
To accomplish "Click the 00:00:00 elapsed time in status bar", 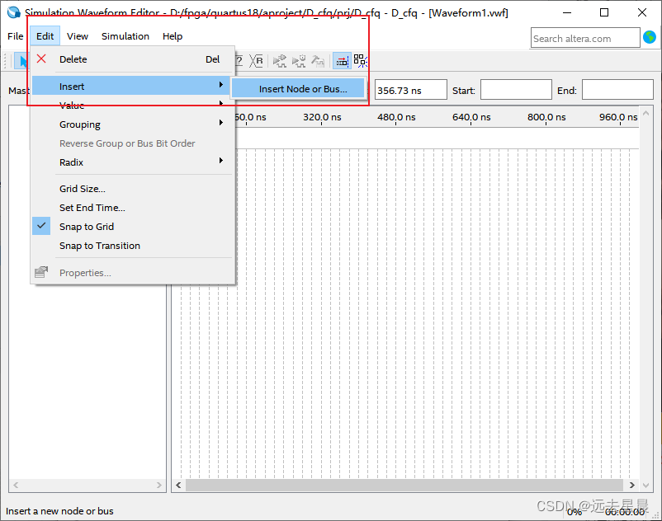I will click(x=625, y=512).
